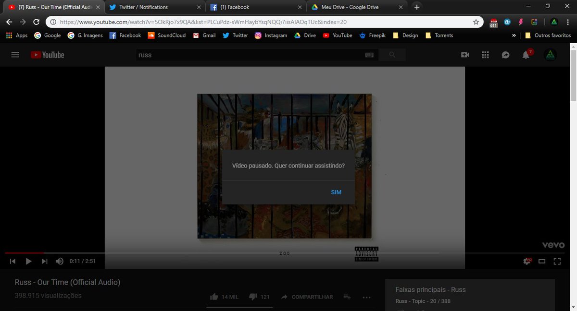The height and width of the screenshot is (311, 577).
Task: Reload the current page
Action: coord(36,22)
